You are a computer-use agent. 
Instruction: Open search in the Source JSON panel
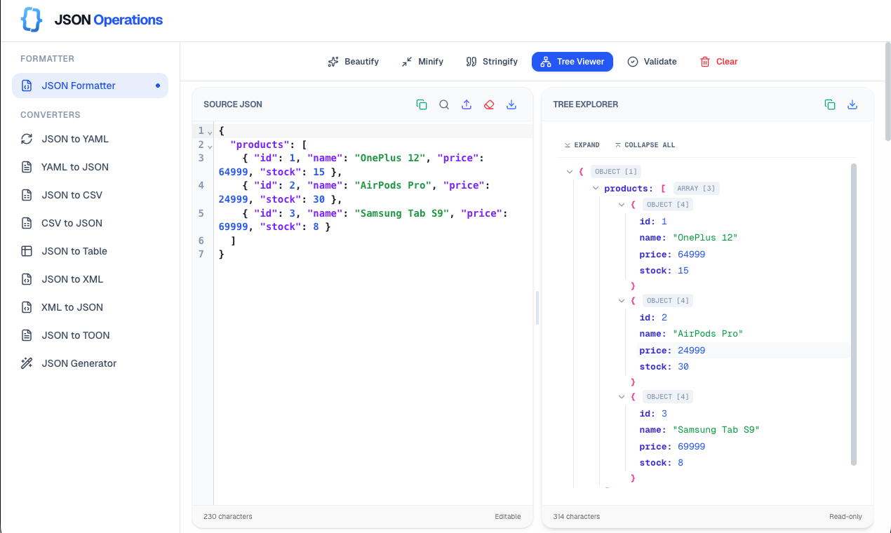point(444,104)
